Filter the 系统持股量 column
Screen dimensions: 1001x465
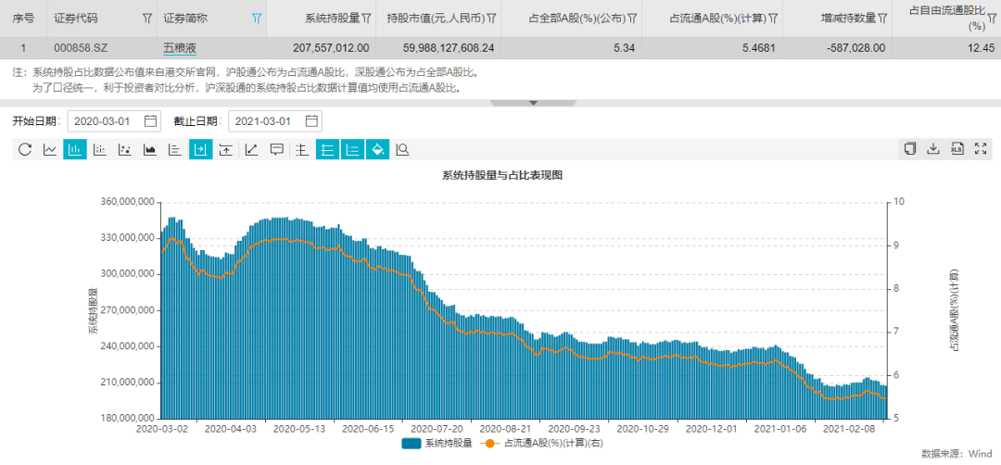point(366,19)
